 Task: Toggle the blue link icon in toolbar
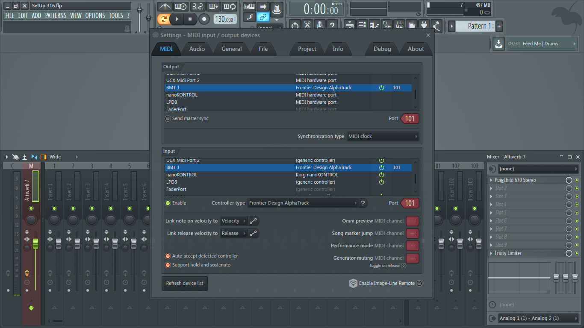point(263,17)
